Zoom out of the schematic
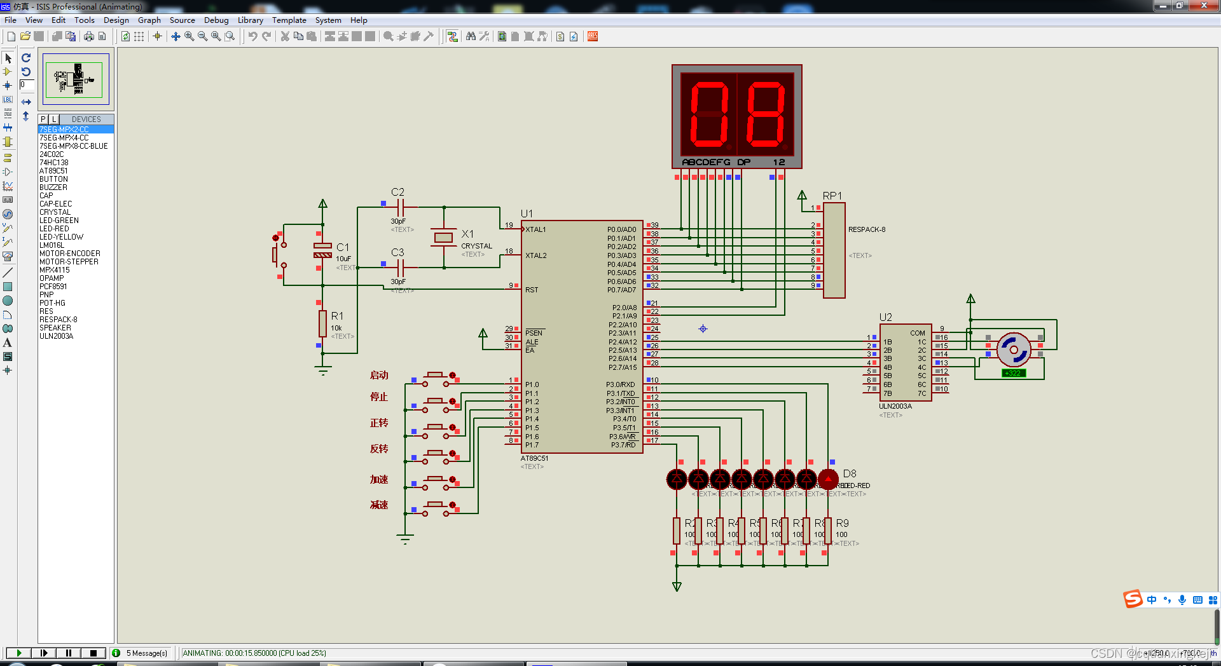 point(202,36)
